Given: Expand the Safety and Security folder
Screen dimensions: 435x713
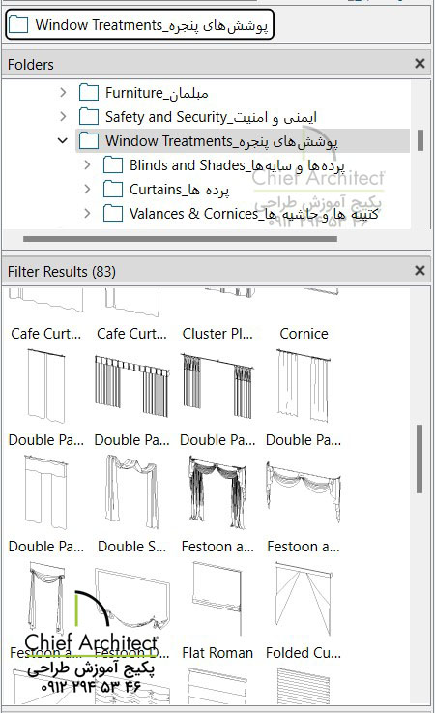Looking at the screenshot, I should click(x=63, y=117).
